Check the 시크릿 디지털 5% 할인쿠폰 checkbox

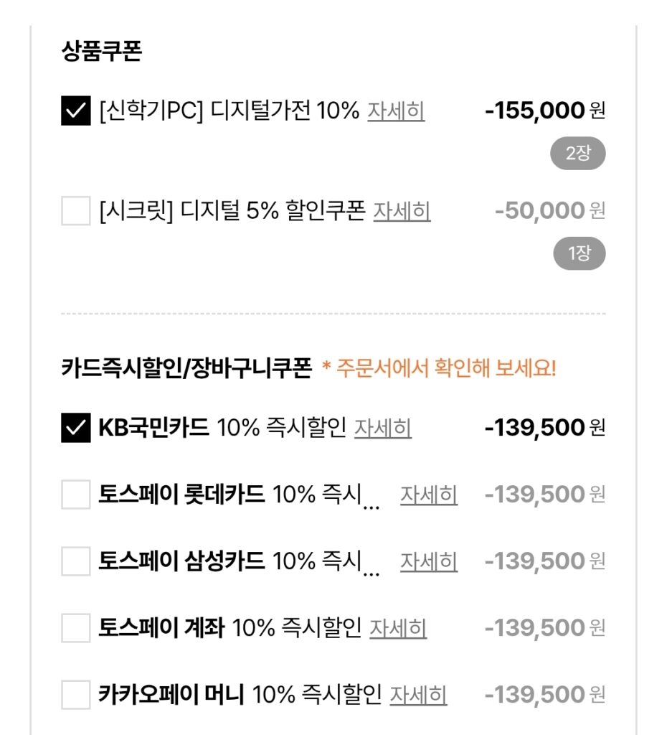[x=76, y=211]
